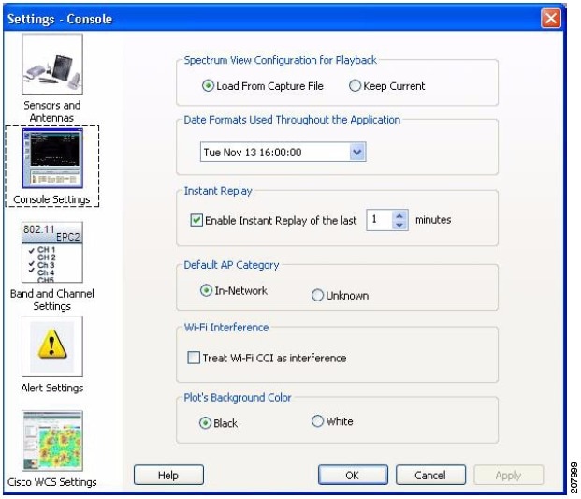Image resolution: width=581 pixels, height=499 pixels.
Task: Select Keep Current radio button
Action: [355, 86]
